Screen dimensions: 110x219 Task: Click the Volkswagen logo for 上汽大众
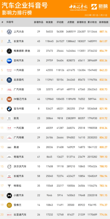click(x=9, y=32)
